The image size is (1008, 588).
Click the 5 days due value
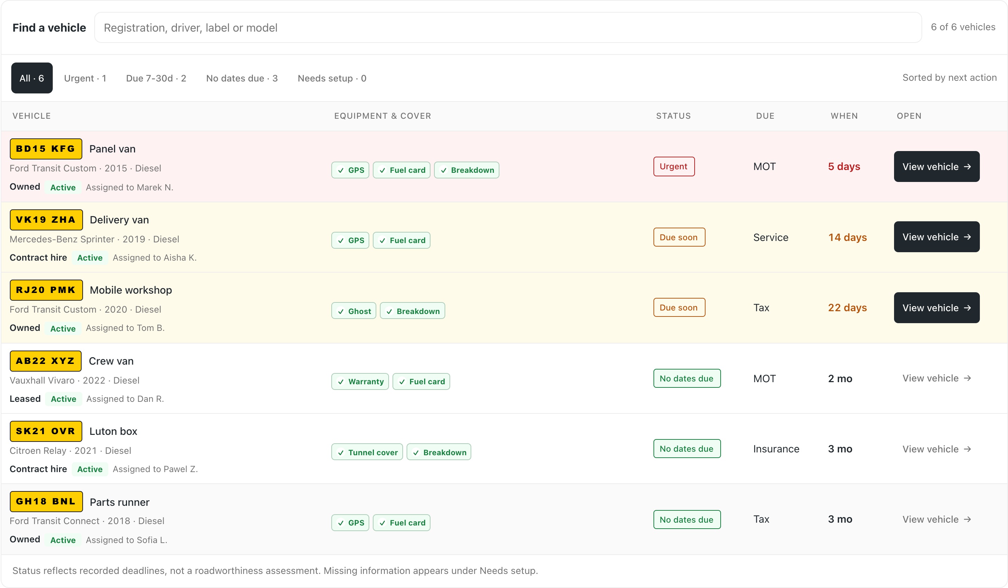point(844,166)
